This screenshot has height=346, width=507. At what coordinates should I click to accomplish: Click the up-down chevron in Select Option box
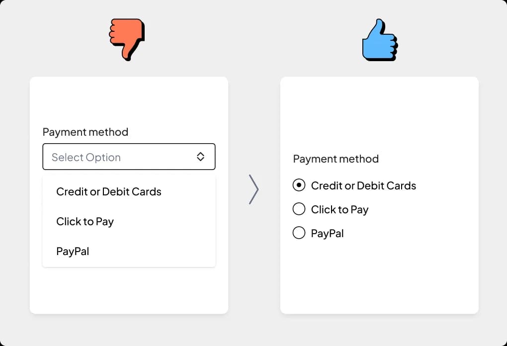coord(200,157)
